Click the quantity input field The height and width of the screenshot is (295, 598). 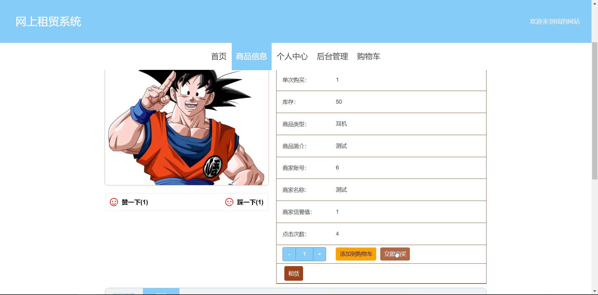pos(304,254)
